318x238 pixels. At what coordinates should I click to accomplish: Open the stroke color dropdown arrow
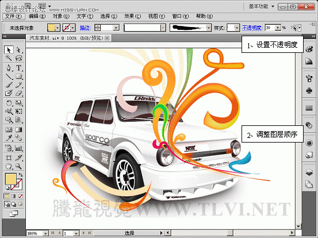point(73,28)
